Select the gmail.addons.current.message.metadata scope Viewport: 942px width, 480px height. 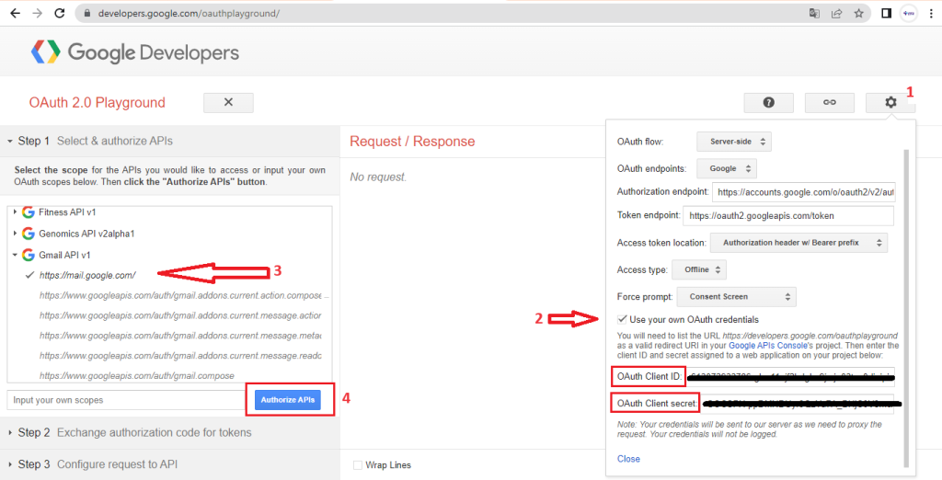pos(180,336)
